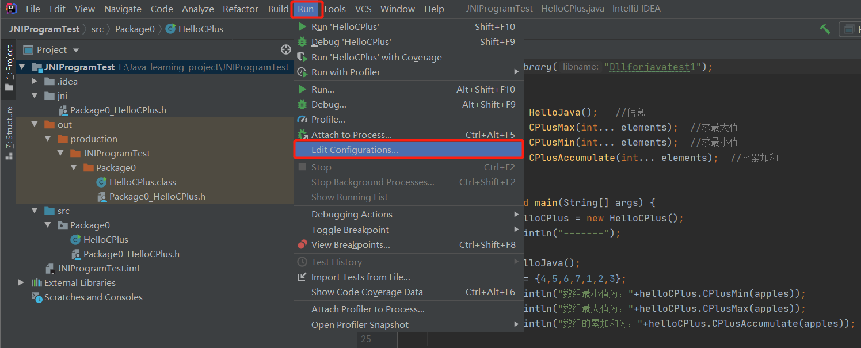861x348 pixels.
Task: Expand External Libraries node
Action: point(22,282)
